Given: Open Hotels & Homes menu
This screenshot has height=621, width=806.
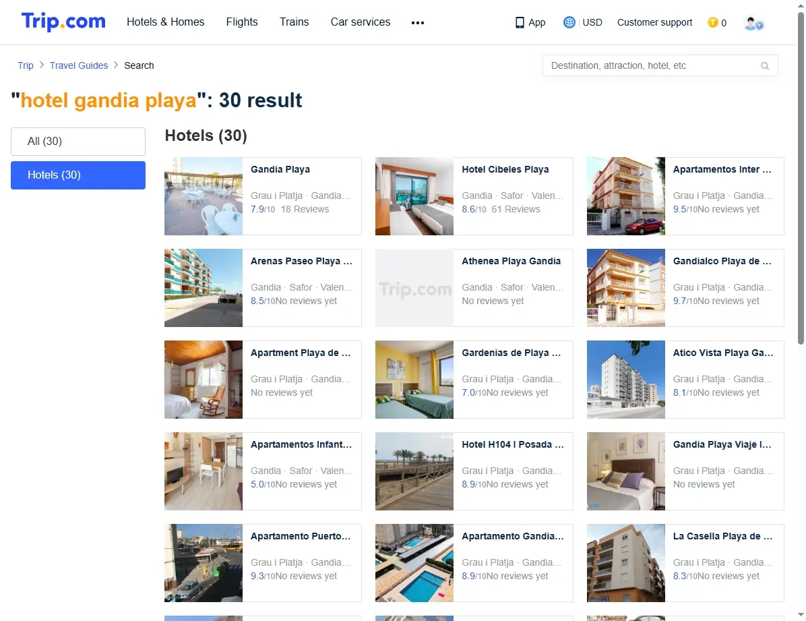Looking at the screenshot, I should click(x=166, y=22).
